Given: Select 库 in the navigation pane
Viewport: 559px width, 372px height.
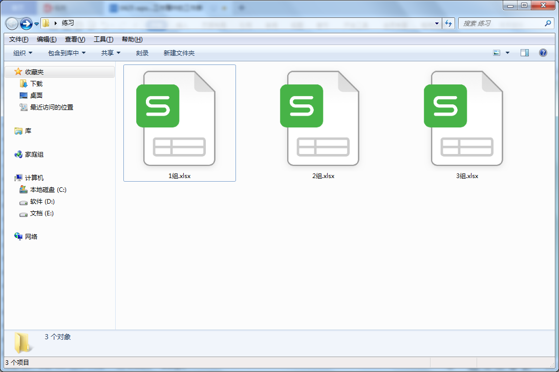Looking at the screenshot, I should coord(28,131).
